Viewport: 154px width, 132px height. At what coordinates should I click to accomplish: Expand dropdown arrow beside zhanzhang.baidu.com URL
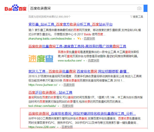(74, 39)
